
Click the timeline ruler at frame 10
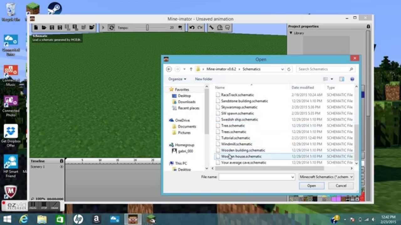pyautogui.click(x=100, y=161)
